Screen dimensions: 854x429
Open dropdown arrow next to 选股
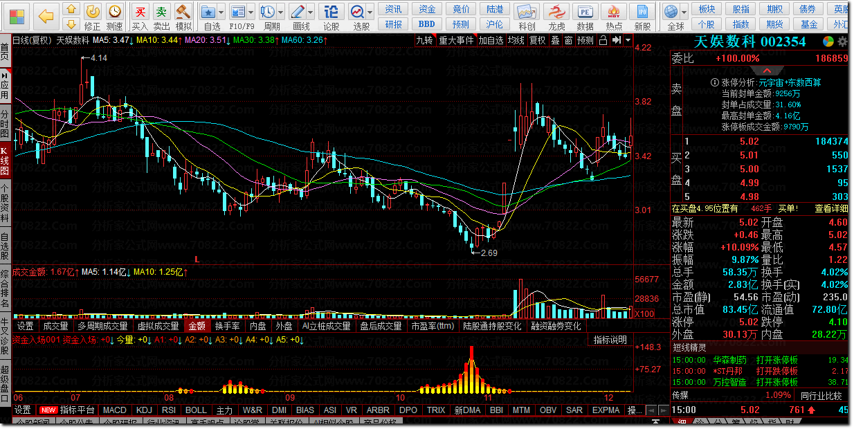(370, 12)
